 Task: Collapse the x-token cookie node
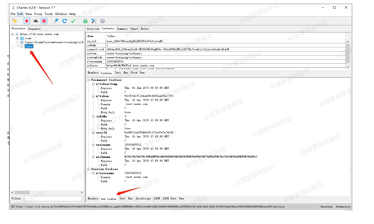[x=93, y=96]
